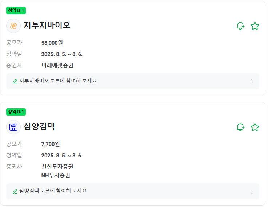Click 청약 D-1 badge above 삼양컴텍
Image resolution: width=272 pixels, height=207 pixels.
16,112
